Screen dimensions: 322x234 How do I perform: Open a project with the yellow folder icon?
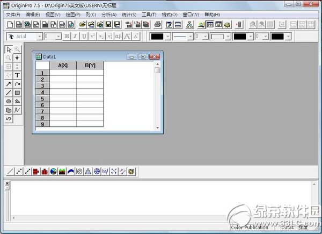[x=83, y=25]
